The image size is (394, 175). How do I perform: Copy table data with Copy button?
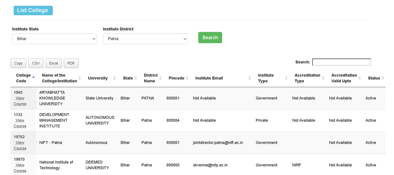[18, 63]
